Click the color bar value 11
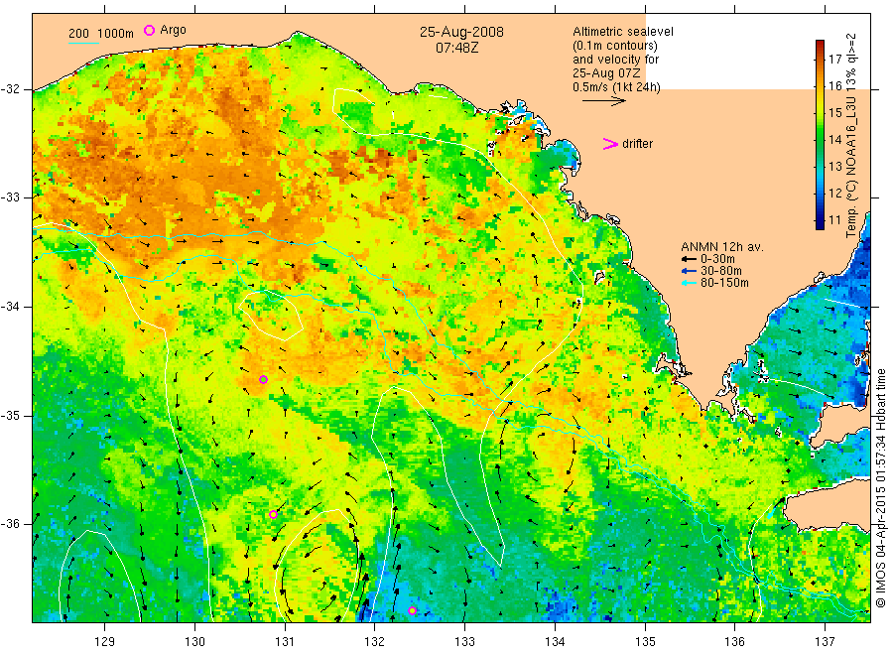 coord(834,220)
